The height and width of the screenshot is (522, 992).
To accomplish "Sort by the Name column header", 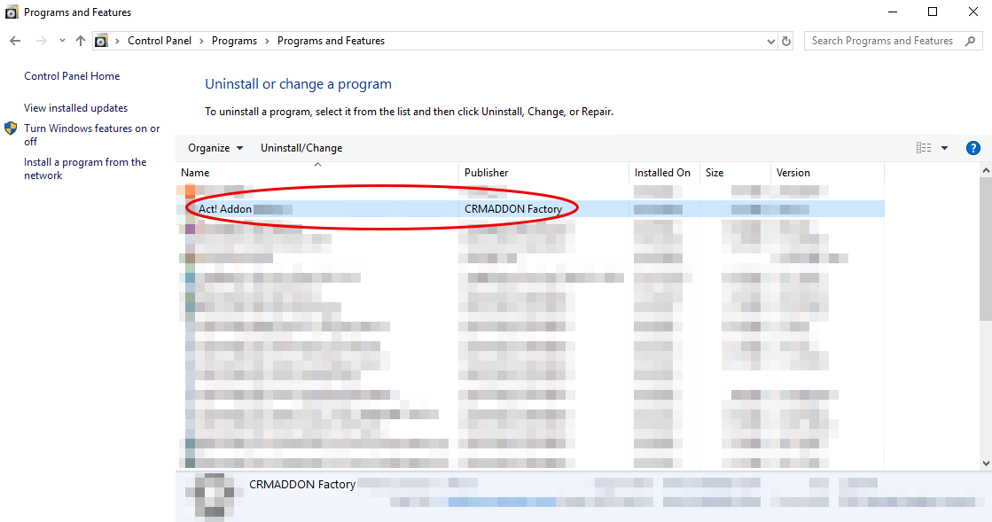I will (317, 173).
